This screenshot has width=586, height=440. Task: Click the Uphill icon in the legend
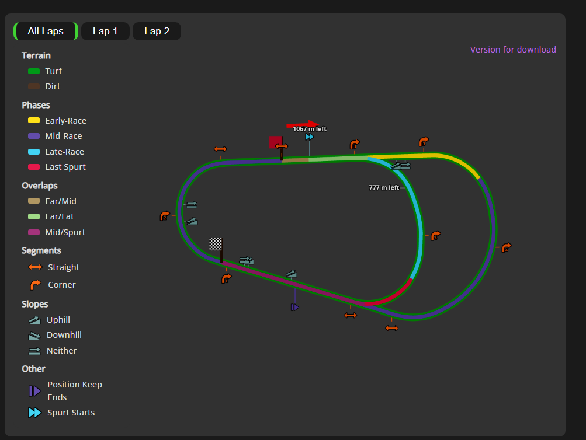coord(34,320)
